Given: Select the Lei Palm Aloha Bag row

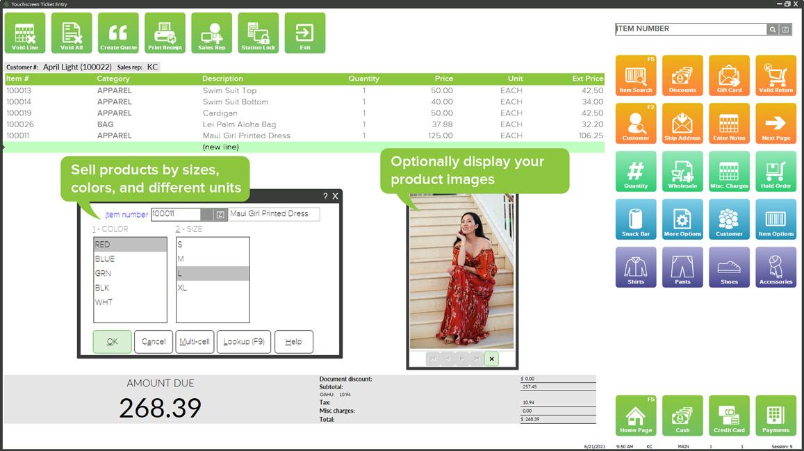Looking at the screenshot, I should (239, 124).
